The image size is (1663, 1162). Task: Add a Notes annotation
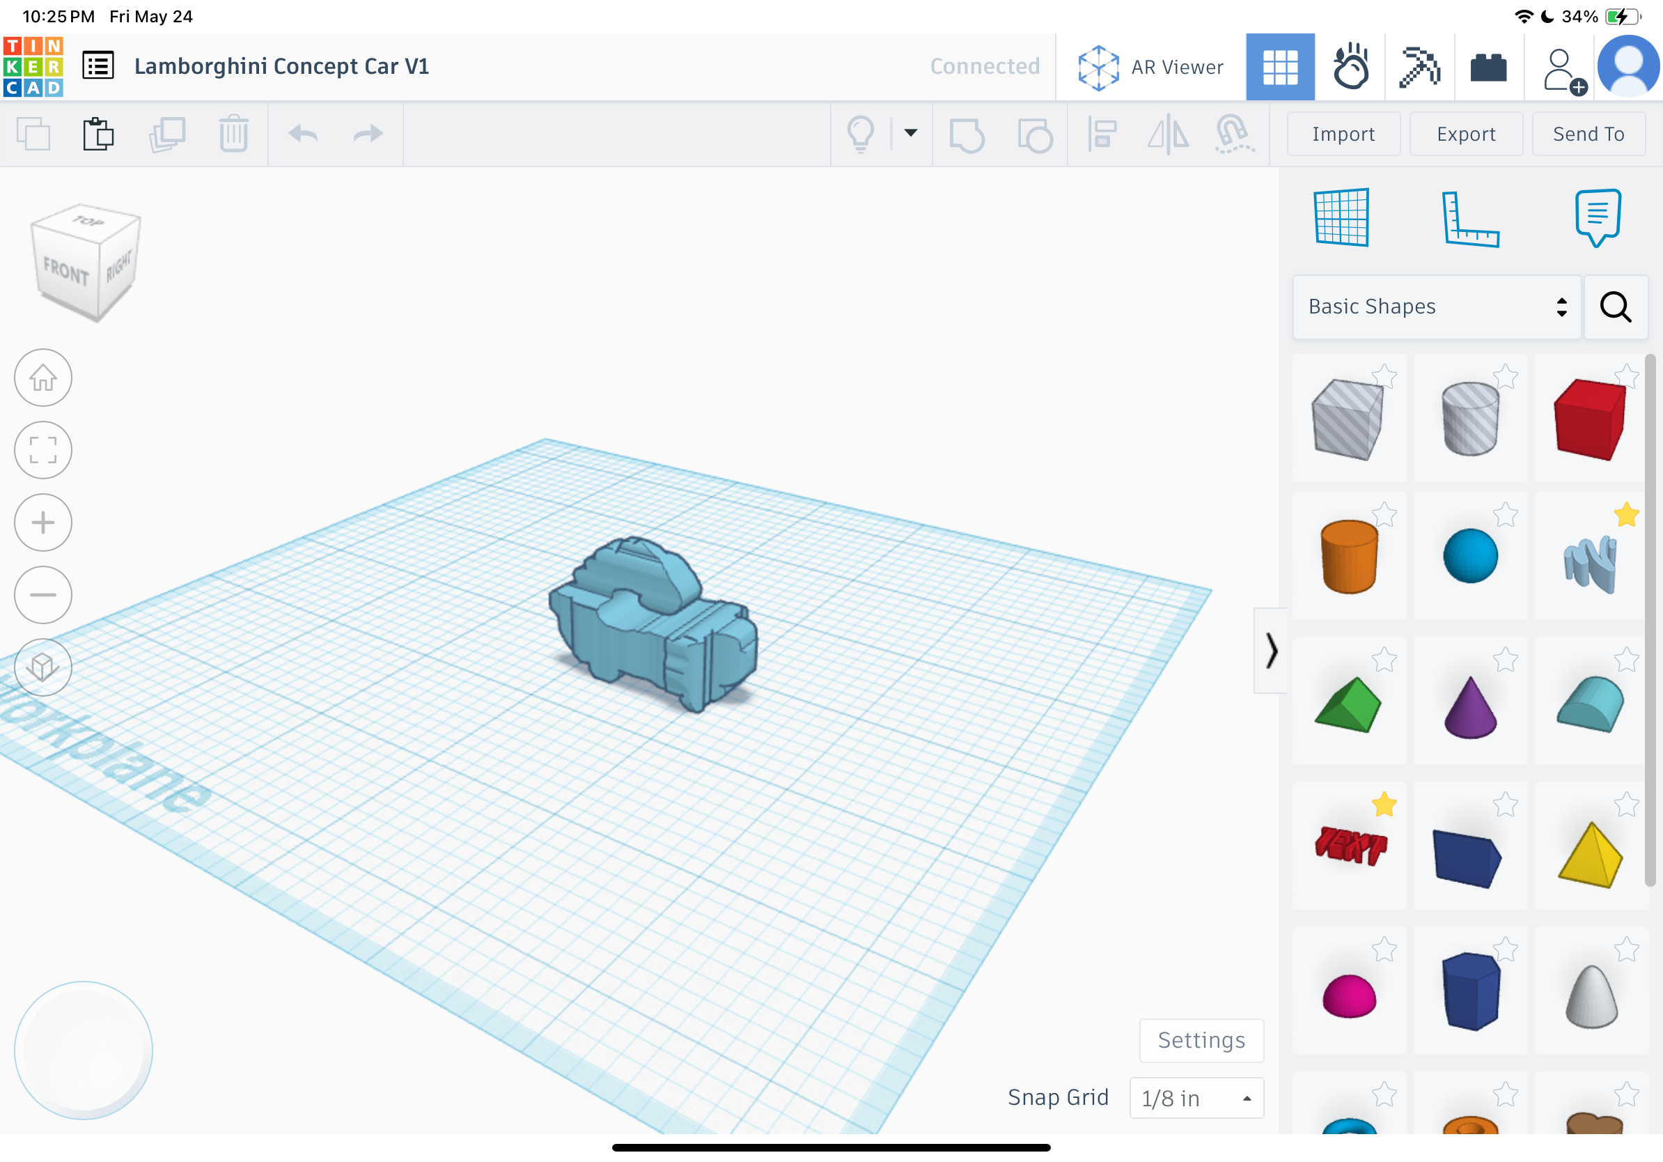[1598, 217]
